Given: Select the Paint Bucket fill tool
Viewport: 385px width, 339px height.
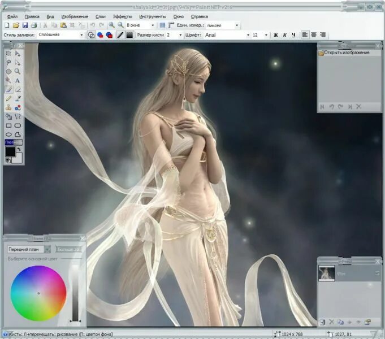Looking at the screenshot, I should tap(8, 116).
